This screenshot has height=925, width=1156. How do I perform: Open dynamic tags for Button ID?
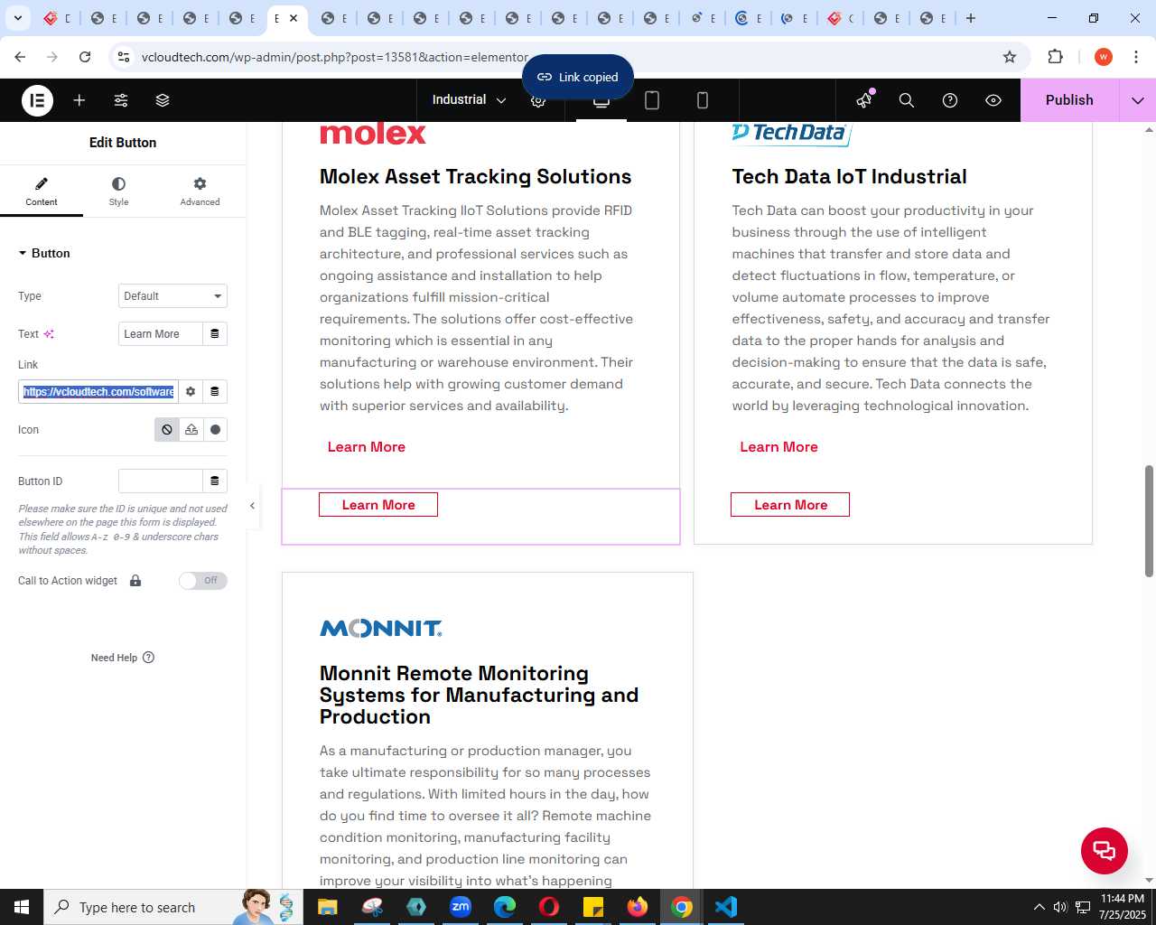(215, 481)
